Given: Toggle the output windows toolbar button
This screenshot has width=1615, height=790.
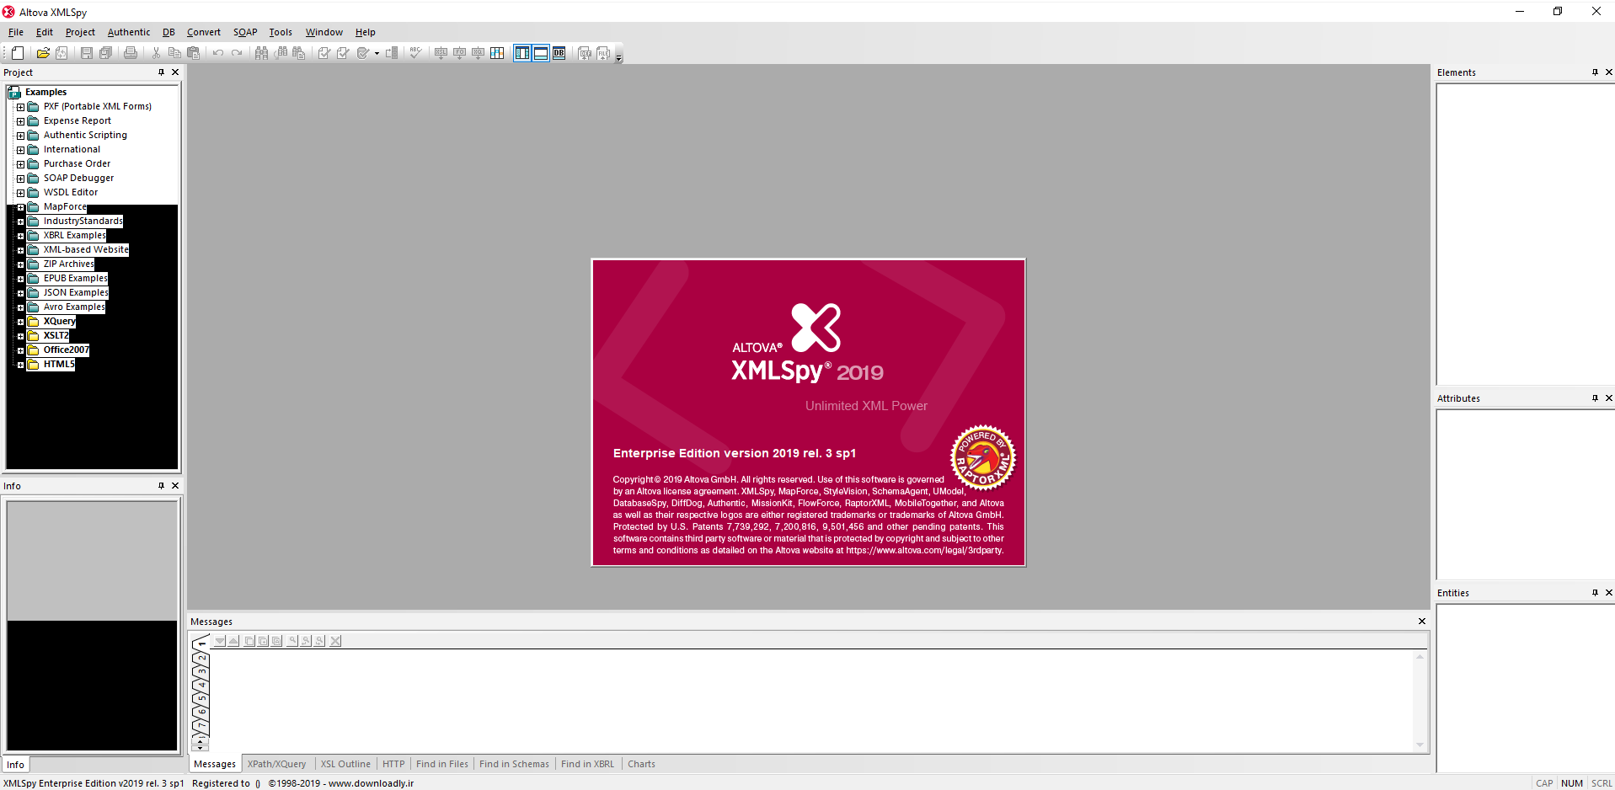Looking at the screenshot, I should point(541,53).
